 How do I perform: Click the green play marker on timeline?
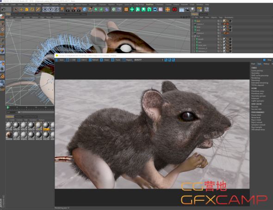[x=8, y=108]
